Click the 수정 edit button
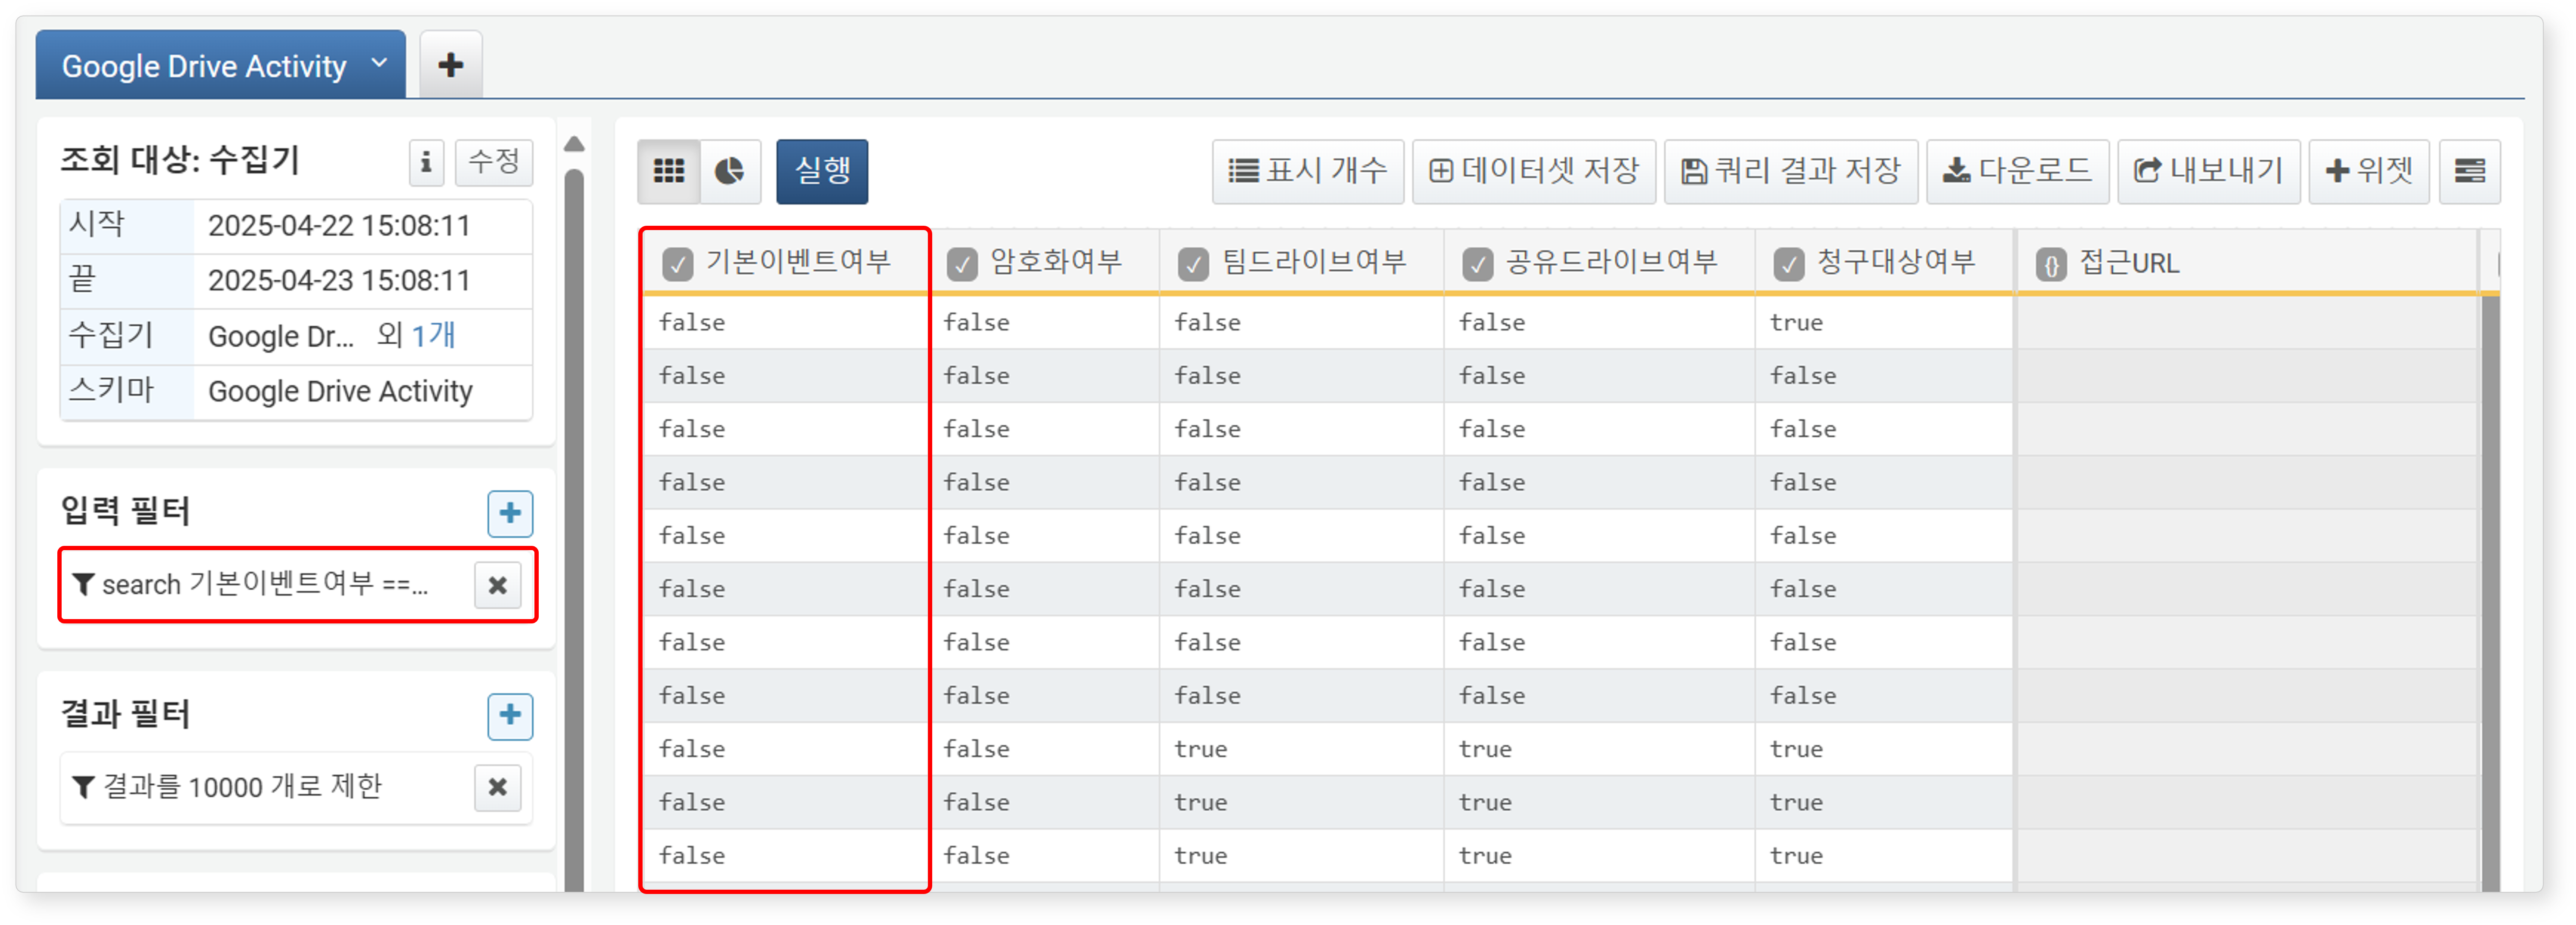The image size is (2576, 925). 494,162
